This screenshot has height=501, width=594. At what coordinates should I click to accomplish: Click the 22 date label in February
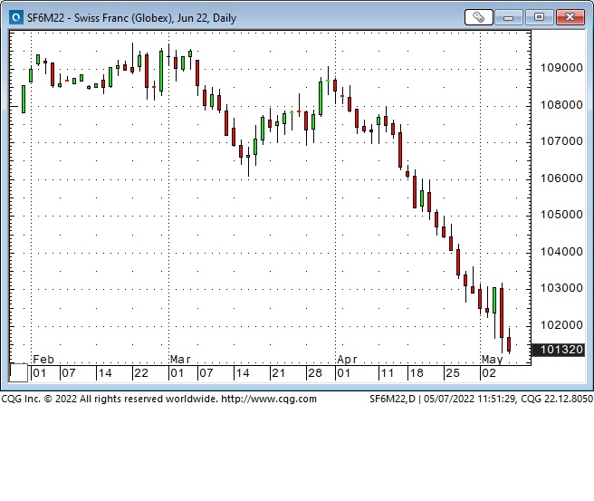click(x=141, y=373)
